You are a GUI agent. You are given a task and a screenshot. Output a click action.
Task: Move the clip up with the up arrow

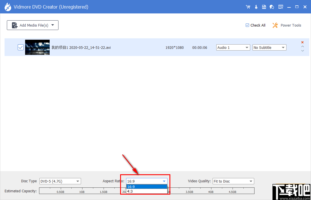pos(302,46)
